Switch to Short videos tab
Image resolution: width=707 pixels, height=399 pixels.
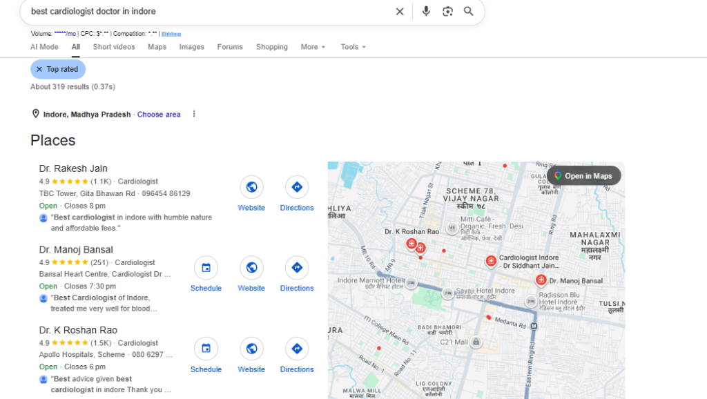[114, 47]
